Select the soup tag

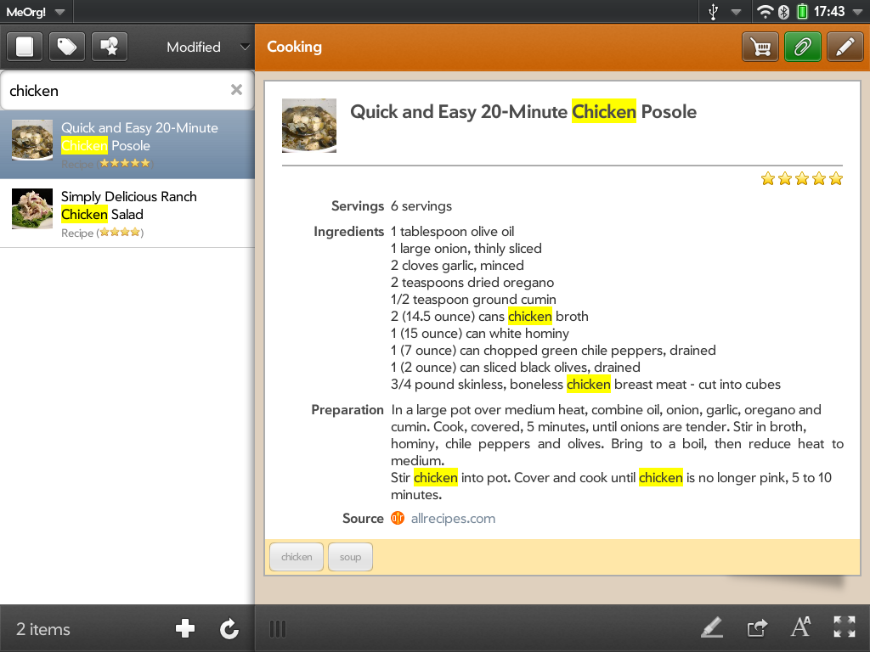[350, 557]
